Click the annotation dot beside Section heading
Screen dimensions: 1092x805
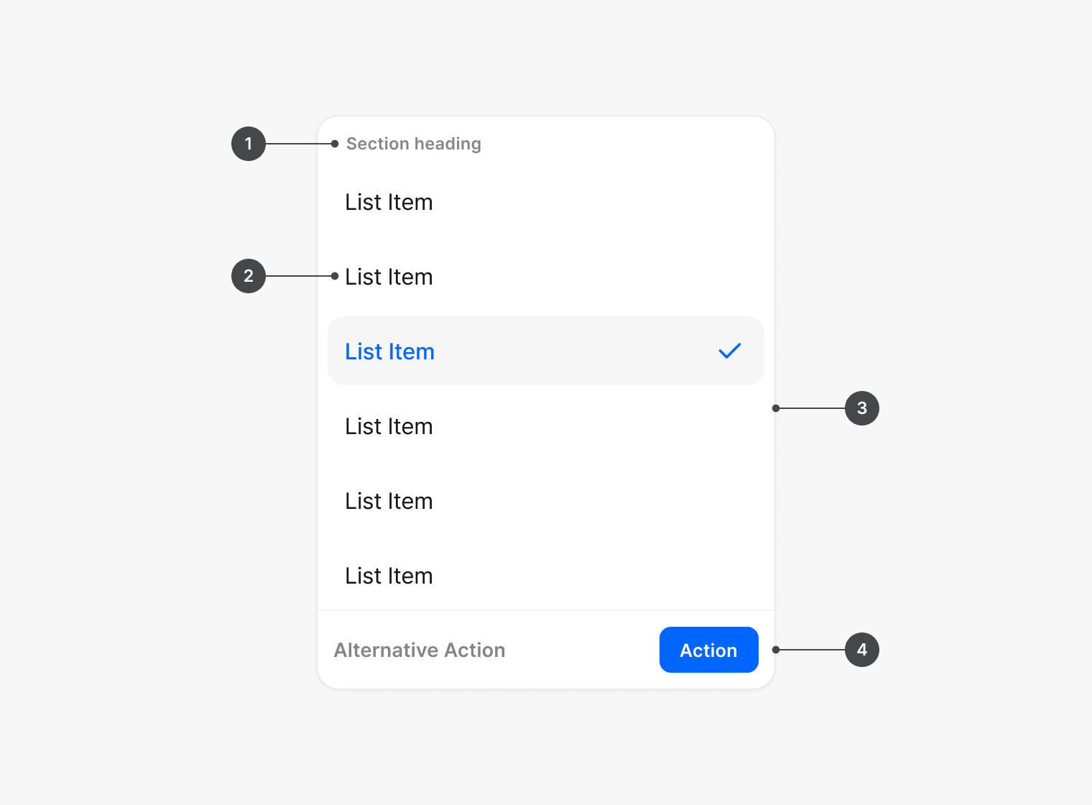(335, 144)
